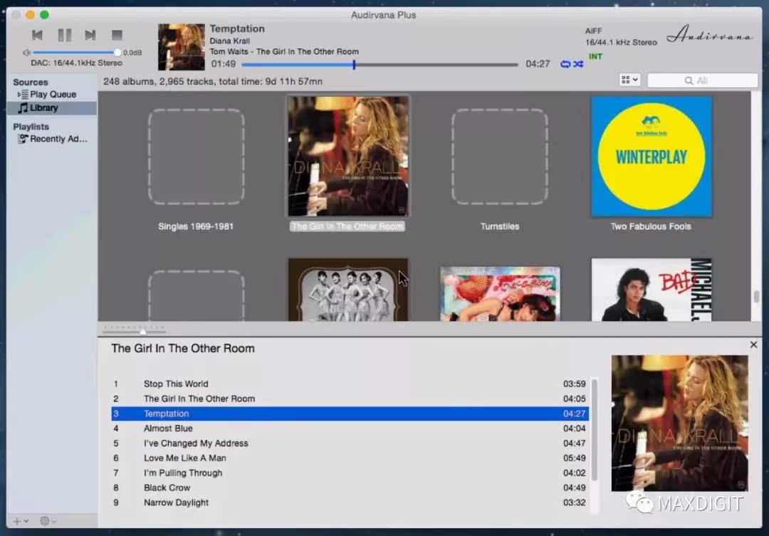Select track Black Crow

[350, 488]
